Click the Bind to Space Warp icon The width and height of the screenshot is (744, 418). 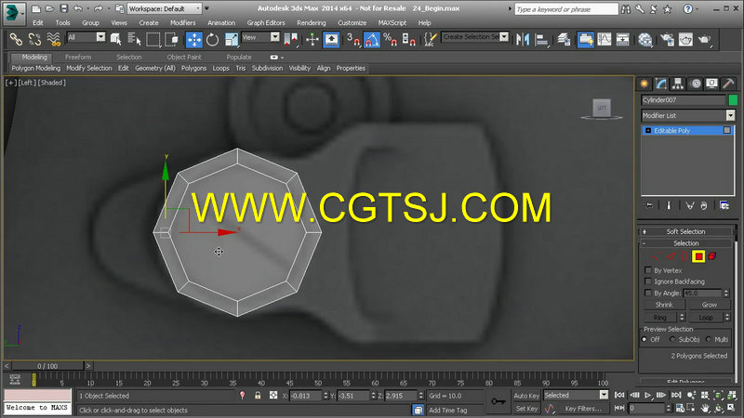(54, 39)
